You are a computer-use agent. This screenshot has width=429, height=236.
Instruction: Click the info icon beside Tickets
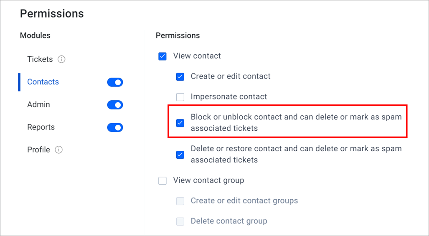[x=61, y=59]
